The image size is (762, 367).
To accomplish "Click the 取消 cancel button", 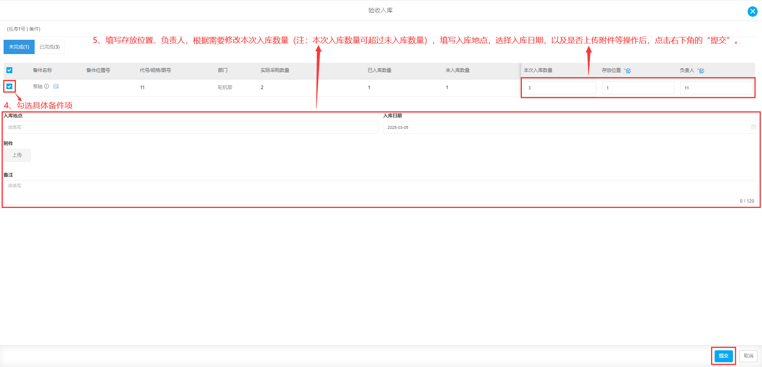I will coord(748,356).
